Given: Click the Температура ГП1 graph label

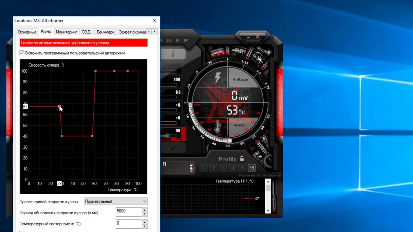Looking at the screenshot, I should coord(235,181).
